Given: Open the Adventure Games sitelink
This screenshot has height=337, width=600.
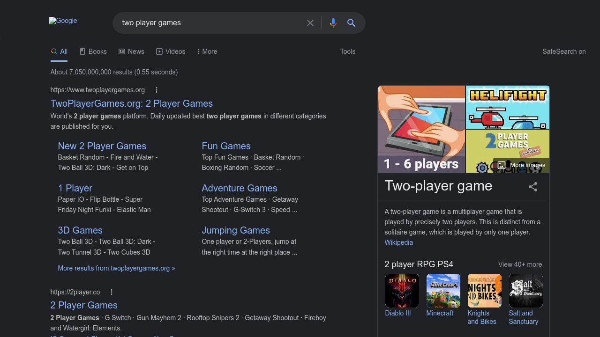Looking at the screenshot, I should click(240, 188).
